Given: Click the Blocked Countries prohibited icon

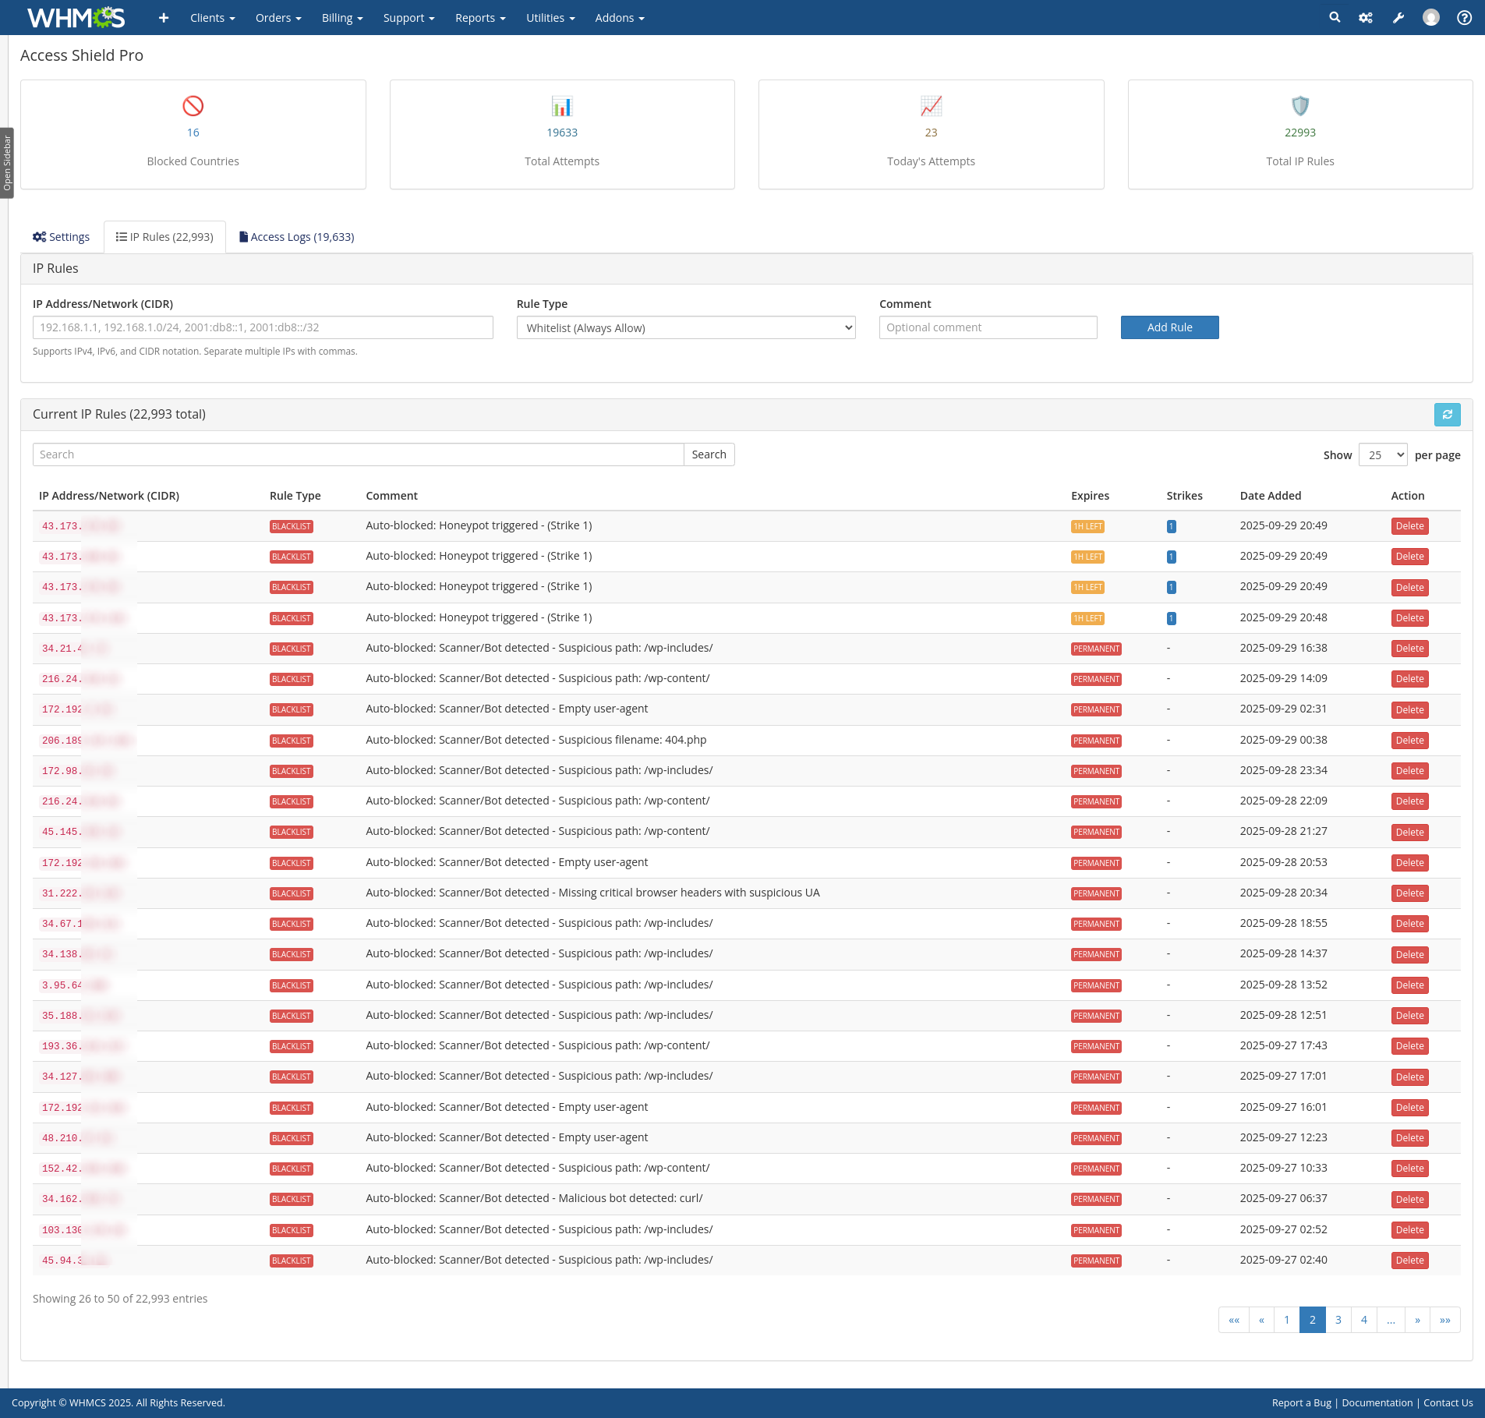Looking at the screenshot, I should [193, 106].
